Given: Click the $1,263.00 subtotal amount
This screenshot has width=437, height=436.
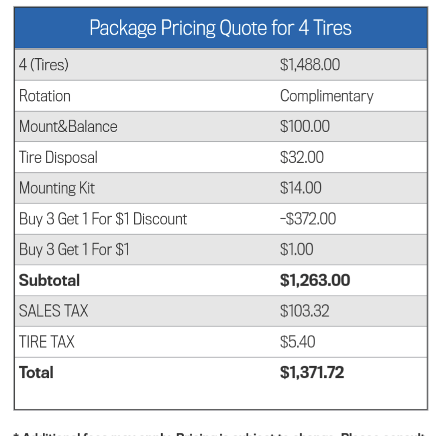Looking at the screenshot, I should click(x=315, y=280).
